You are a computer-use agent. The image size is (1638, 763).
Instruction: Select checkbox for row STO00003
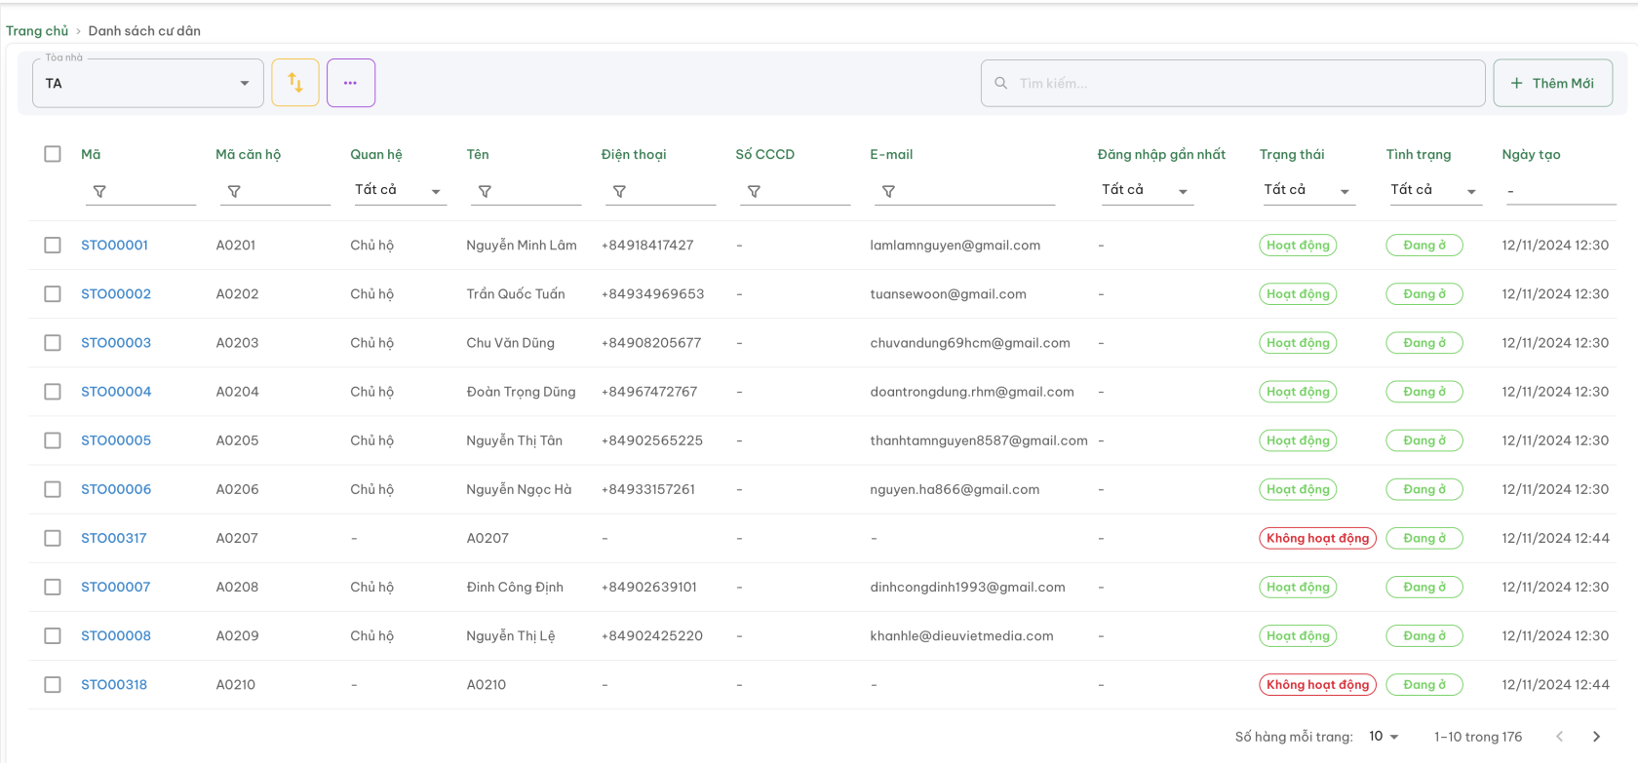(53, 343)
